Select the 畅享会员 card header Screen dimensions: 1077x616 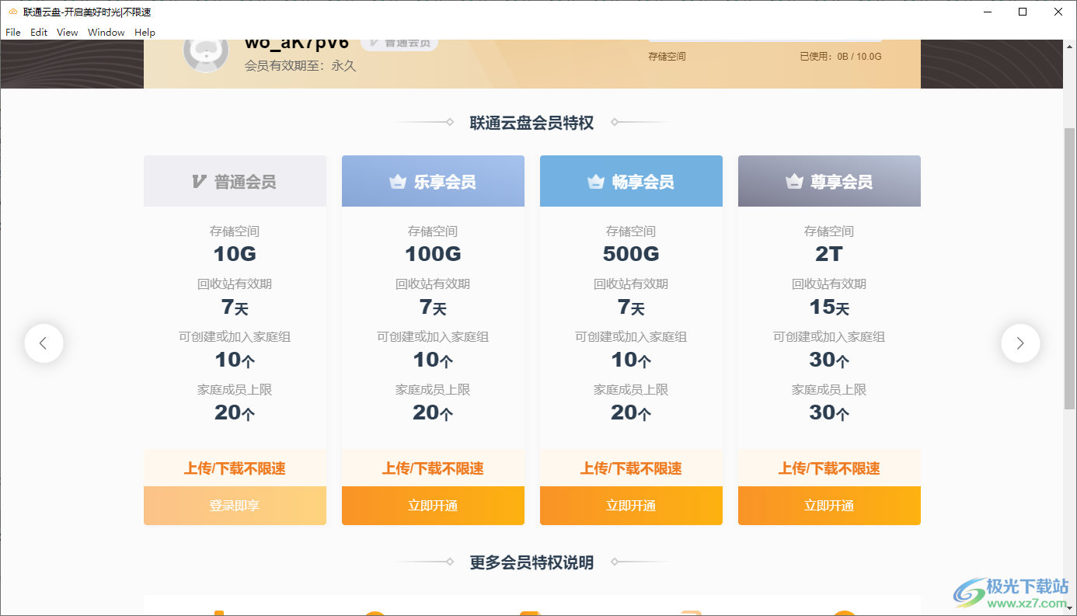pos(631,181)
